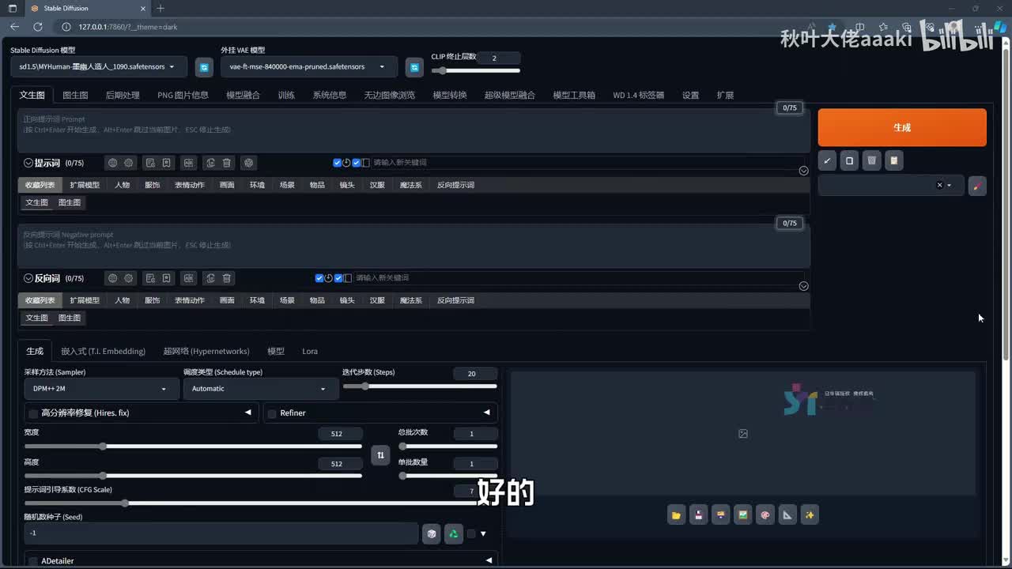The image size is (1012, 569).
Task: Click the arrow icon below the Generate button
Action: click(x=827, y=160)
